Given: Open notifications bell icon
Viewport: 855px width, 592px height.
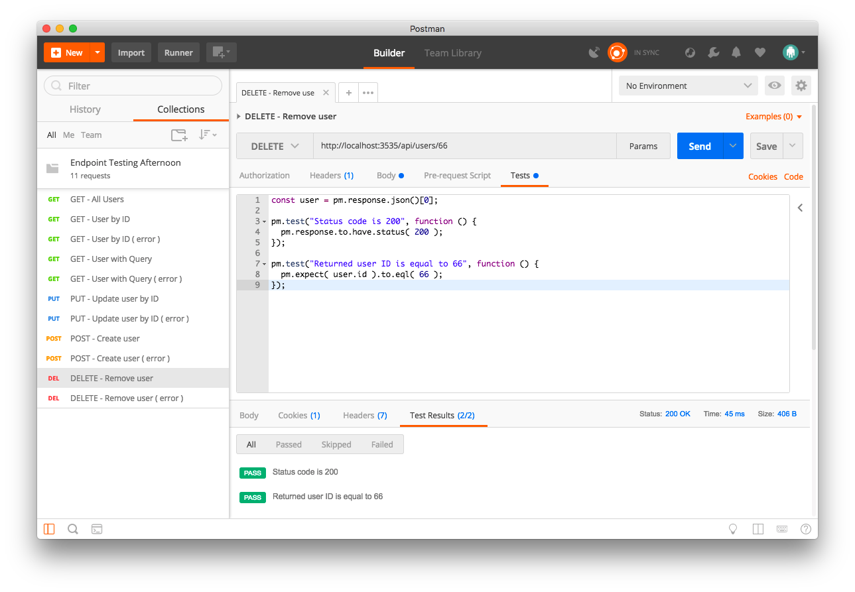Looking at the screenshot, I should point(736,52).
